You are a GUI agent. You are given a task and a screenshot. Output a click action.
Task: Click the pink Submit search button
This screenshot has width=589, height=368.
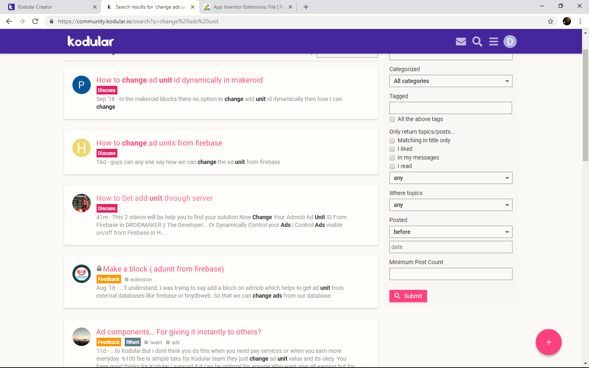coord(408,296)
